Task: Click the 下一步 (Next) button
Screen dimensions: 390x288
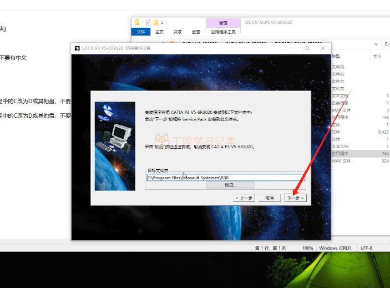Action: 296,198
